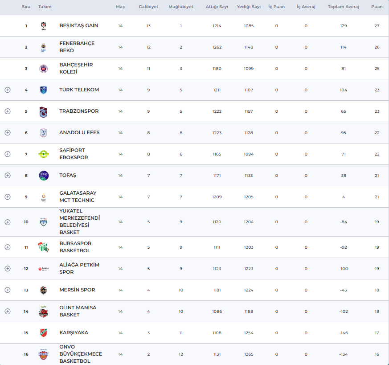Click the Trabzonspor team logo
This screenshot has height=365, width=389.
(x=44, y=111)
